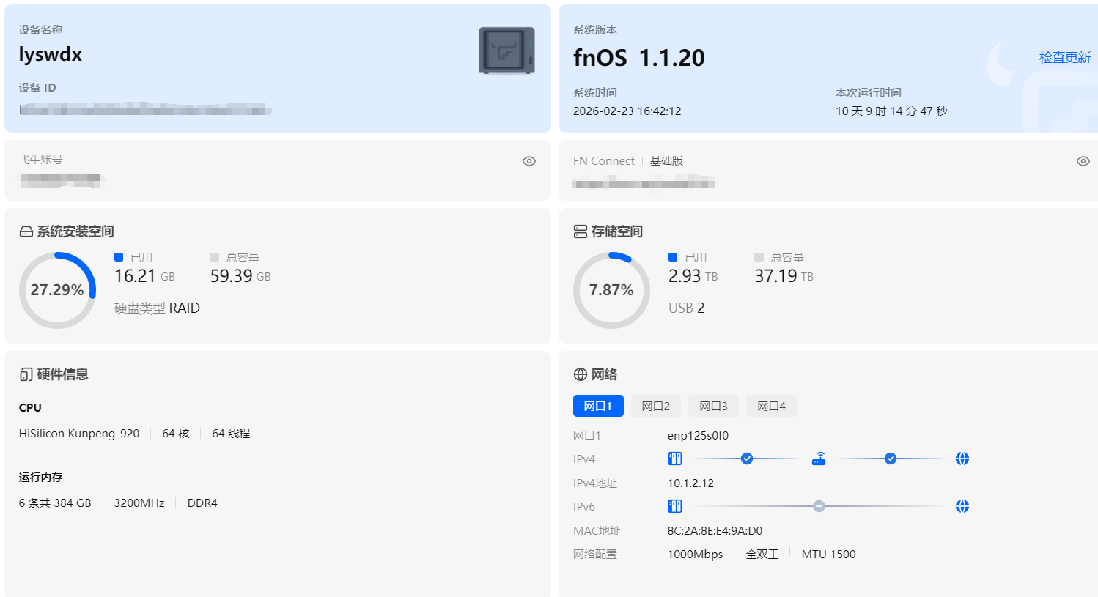The height and width of the screenshot is (597, 1098).
Task: Click the CPU model "HiSilicon Kunpeng-920"
Action: [79, 434]
